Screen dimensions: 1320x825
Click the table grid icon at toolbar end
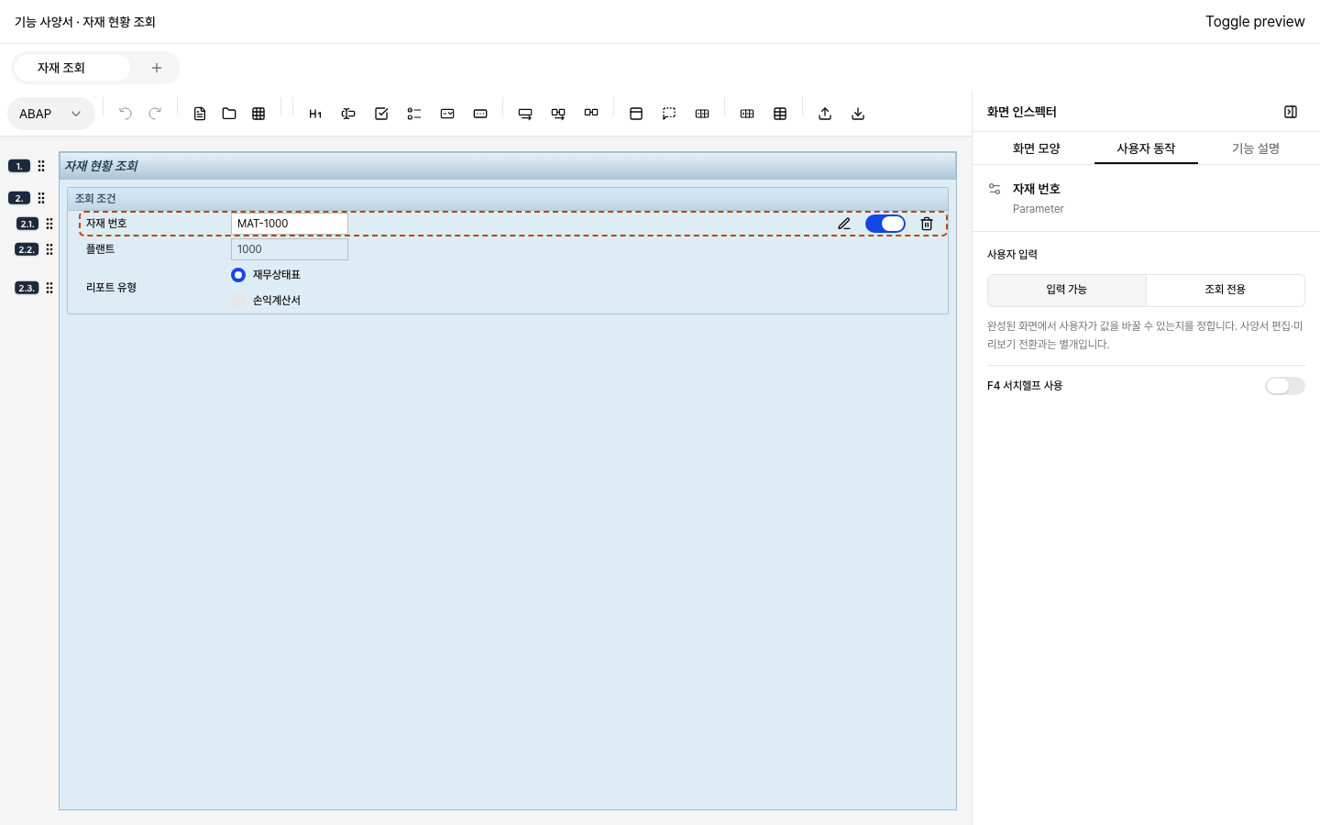[780, 114]
